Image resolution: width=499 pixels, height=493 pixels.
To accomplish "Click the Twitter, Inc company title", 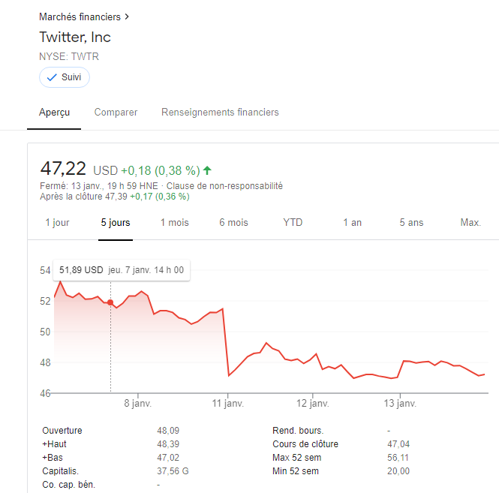I will click(75, 38).
